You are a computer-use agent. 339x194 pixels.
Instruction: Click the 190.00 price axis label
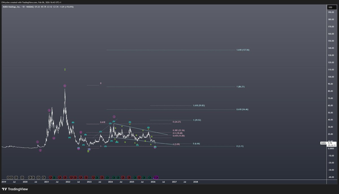point(331,12)
